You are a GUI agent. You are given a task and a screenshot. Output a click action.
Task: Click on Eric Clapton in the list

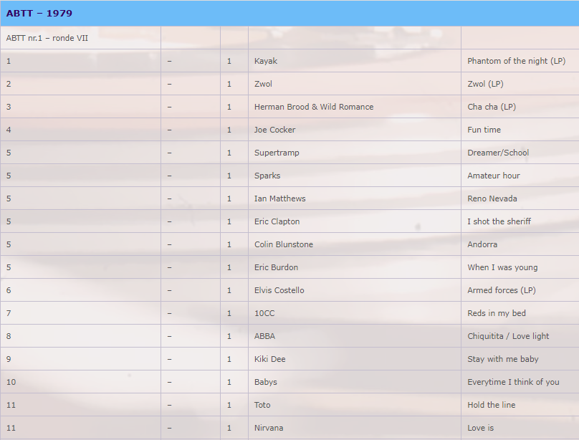(277, 221)
